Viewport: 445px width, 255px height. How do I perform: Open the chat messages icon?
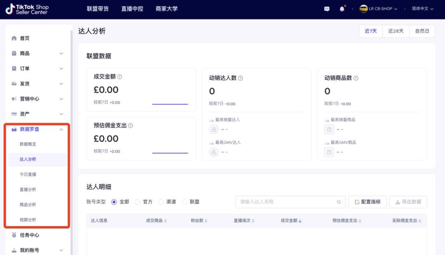[327, 9]
